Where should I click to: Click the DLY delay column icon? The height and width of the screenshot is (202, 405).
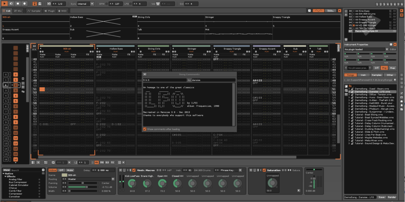107,162
